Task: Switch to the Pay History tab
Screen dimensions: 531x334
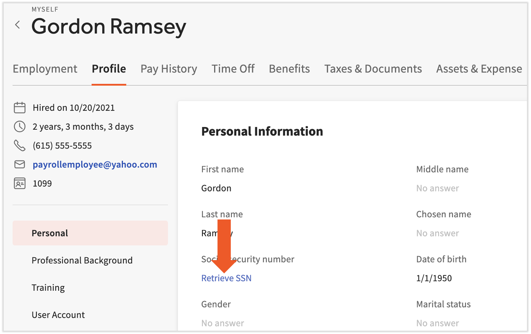Action: 169,69
